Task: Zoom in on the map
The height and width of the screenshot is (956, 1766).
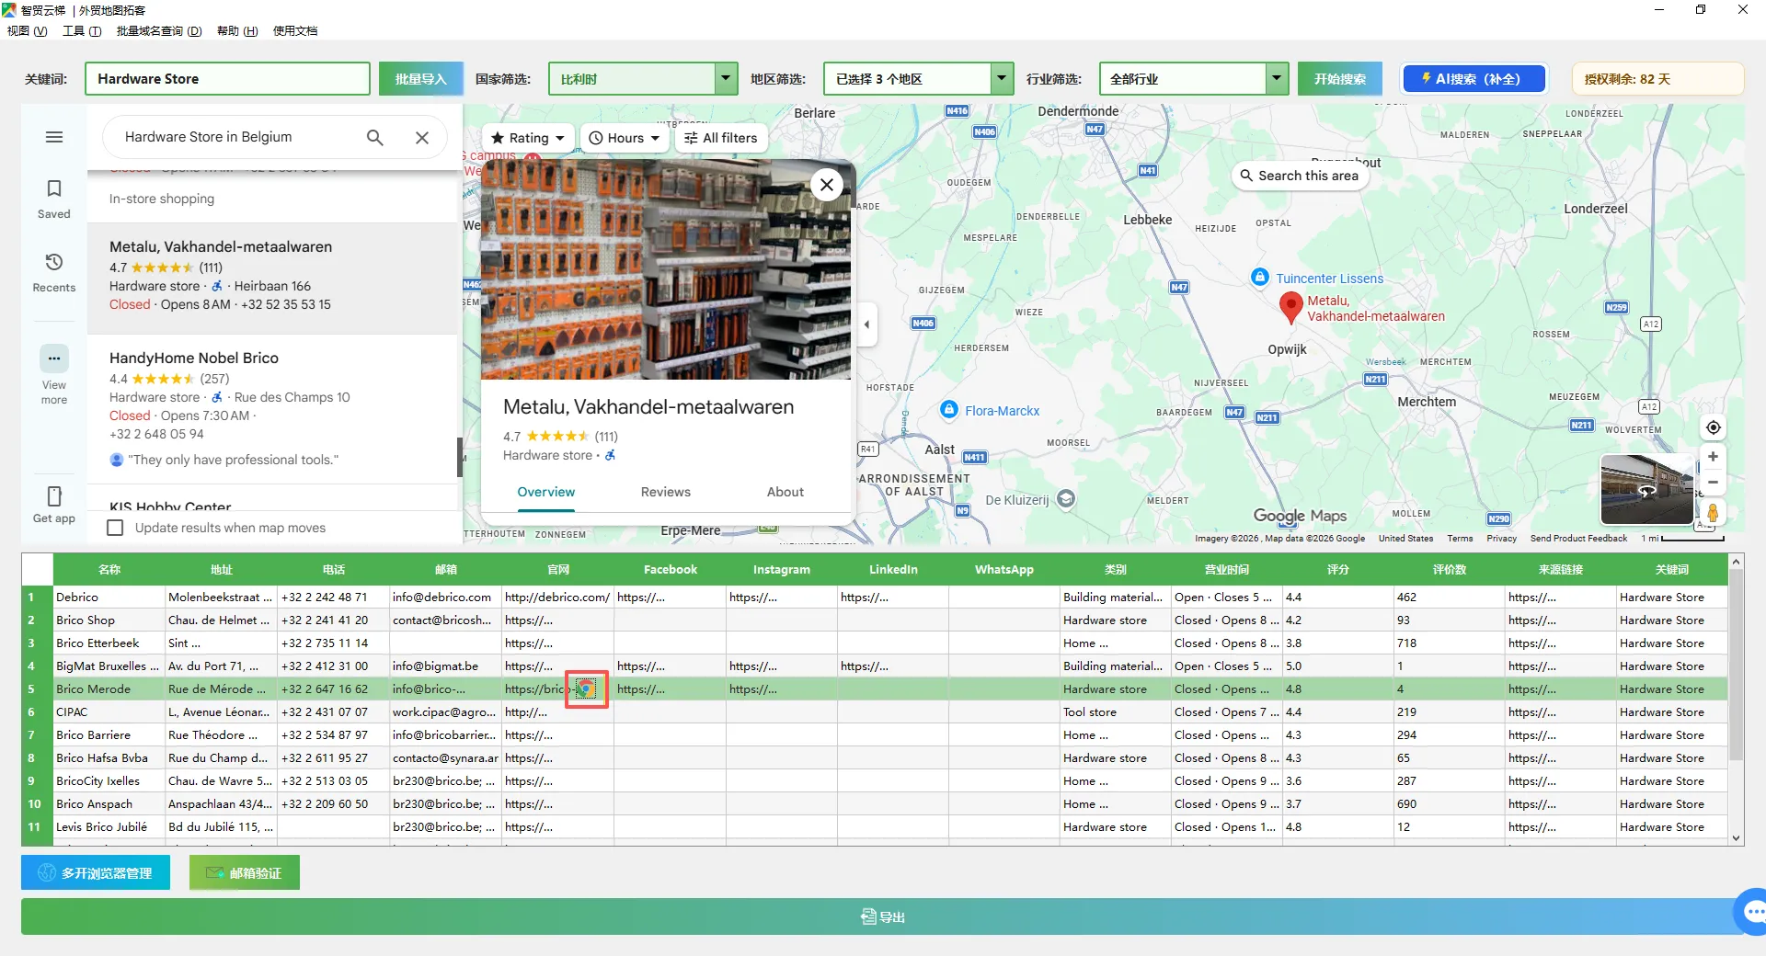Action: click(1713, 457)
